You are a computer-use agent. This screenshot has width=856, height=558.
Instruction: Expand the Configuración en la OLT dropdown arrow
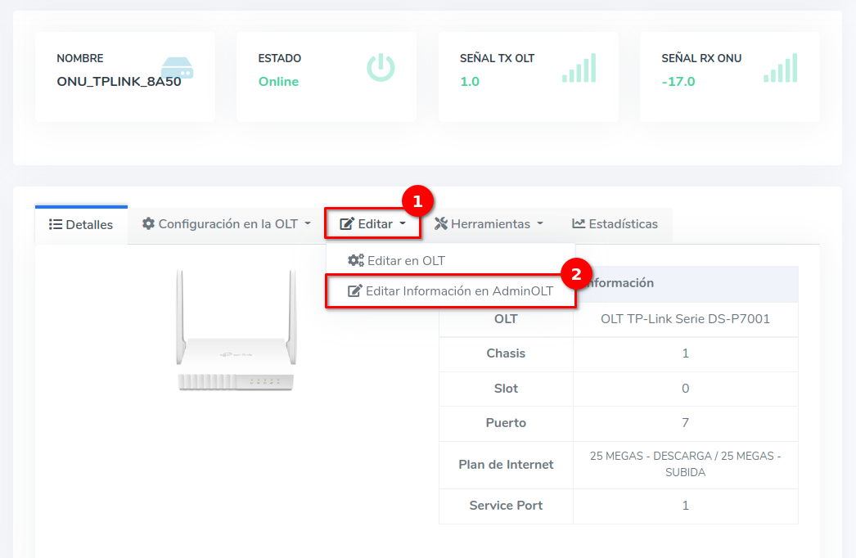point(307,223)
